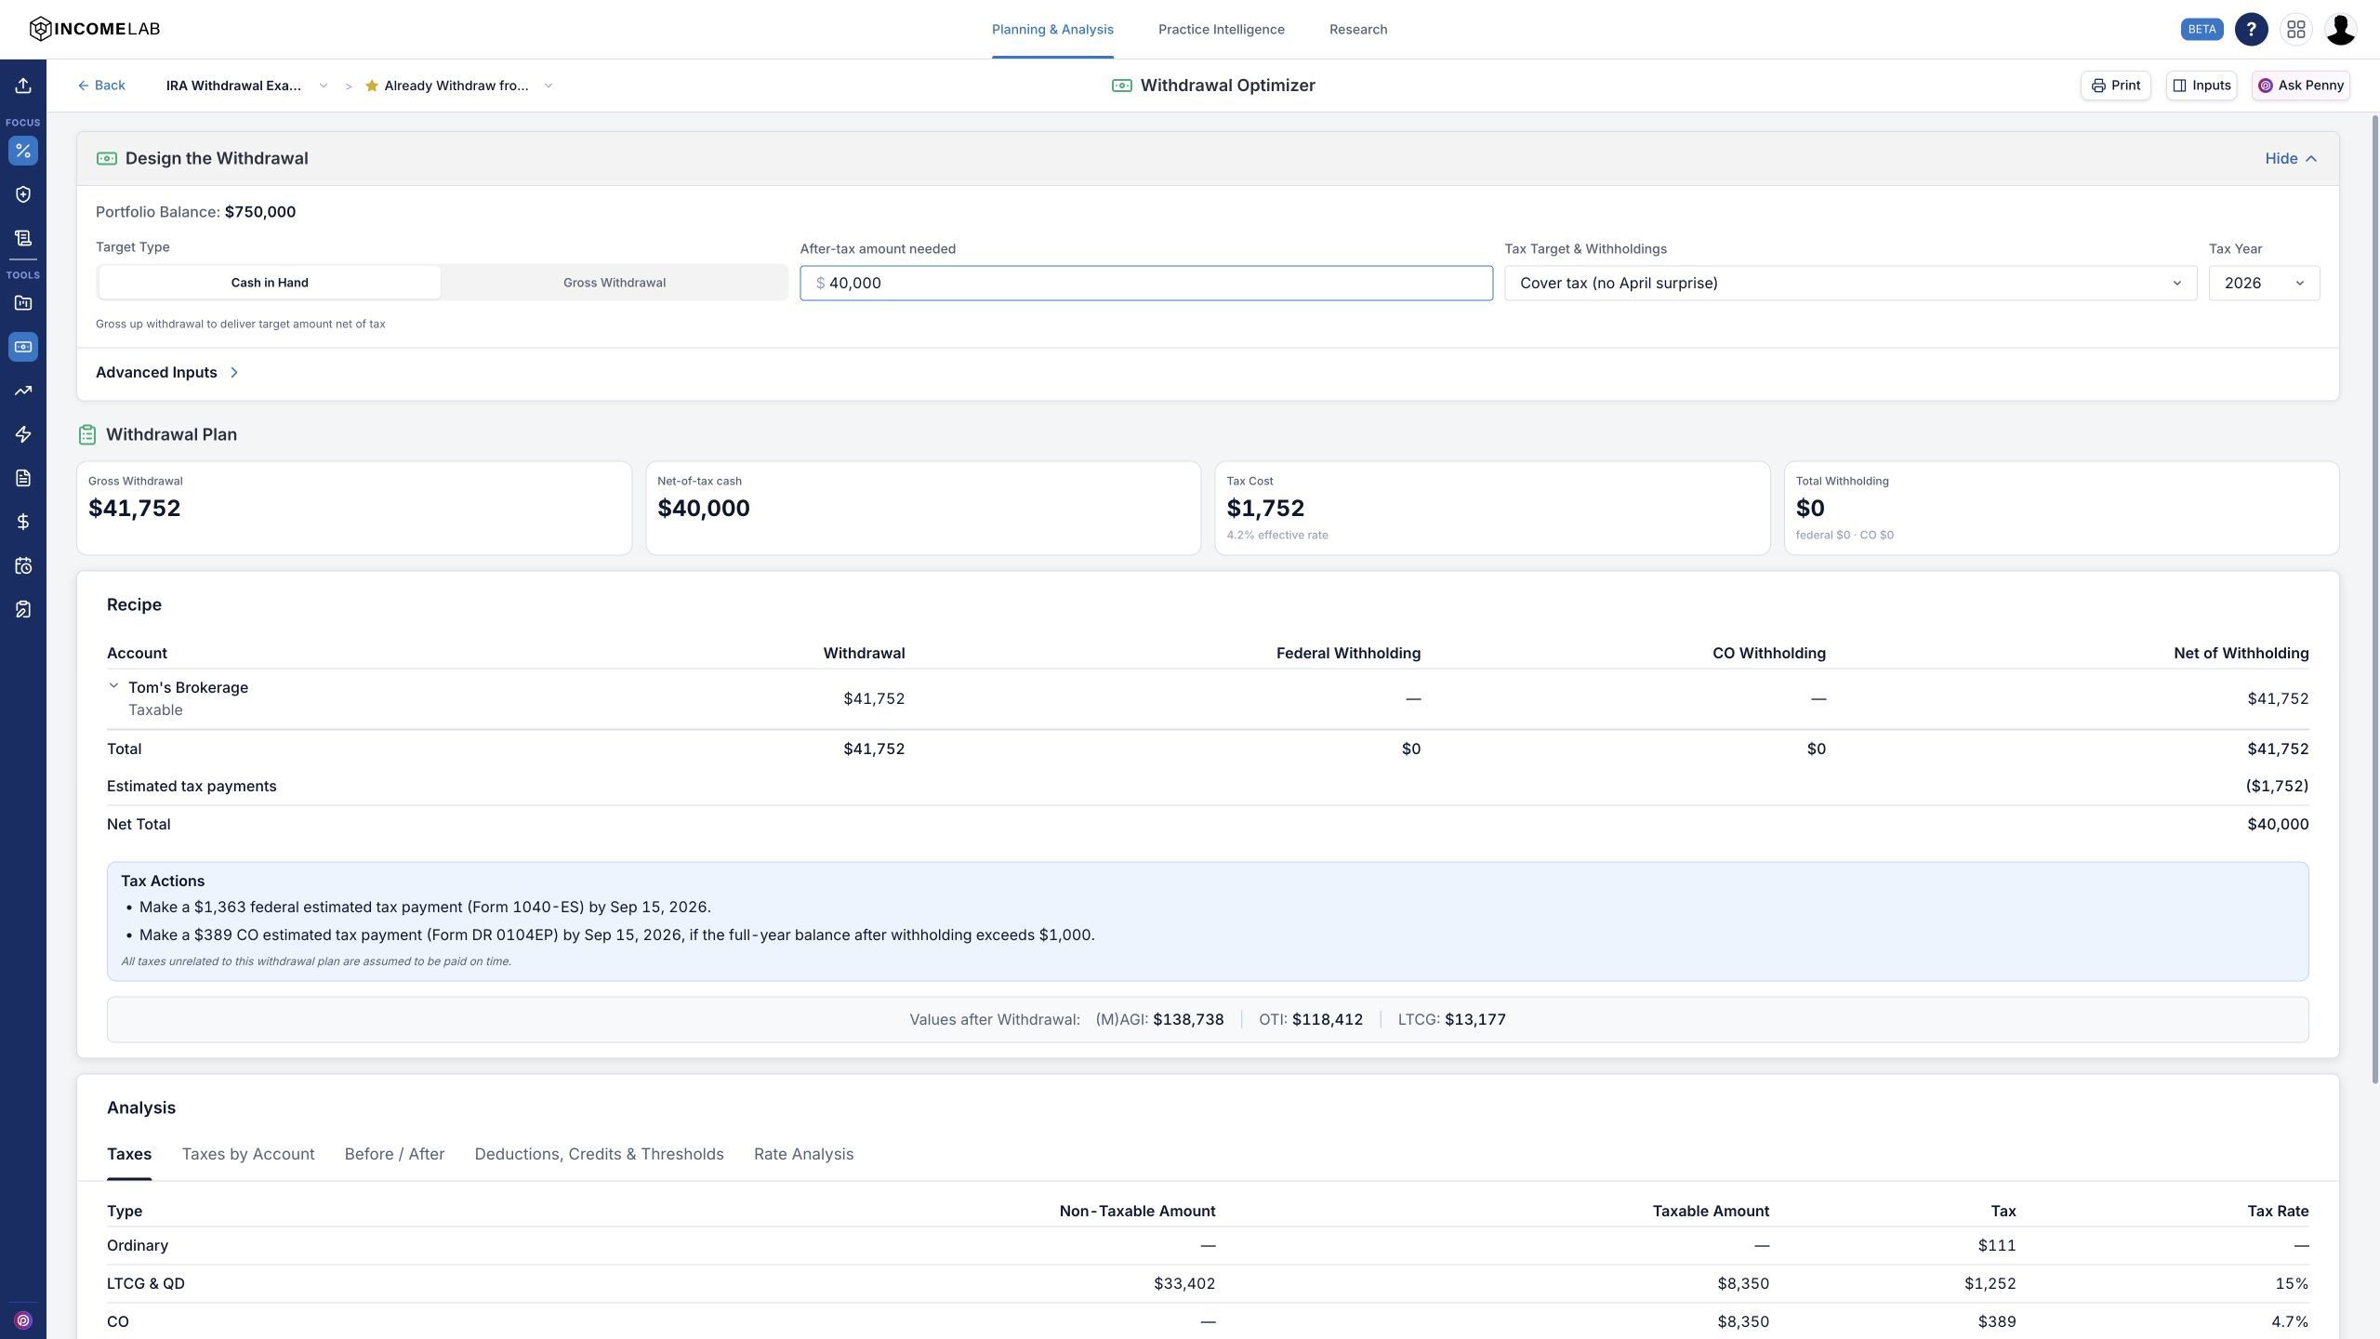Go Back using the back link

101,86
